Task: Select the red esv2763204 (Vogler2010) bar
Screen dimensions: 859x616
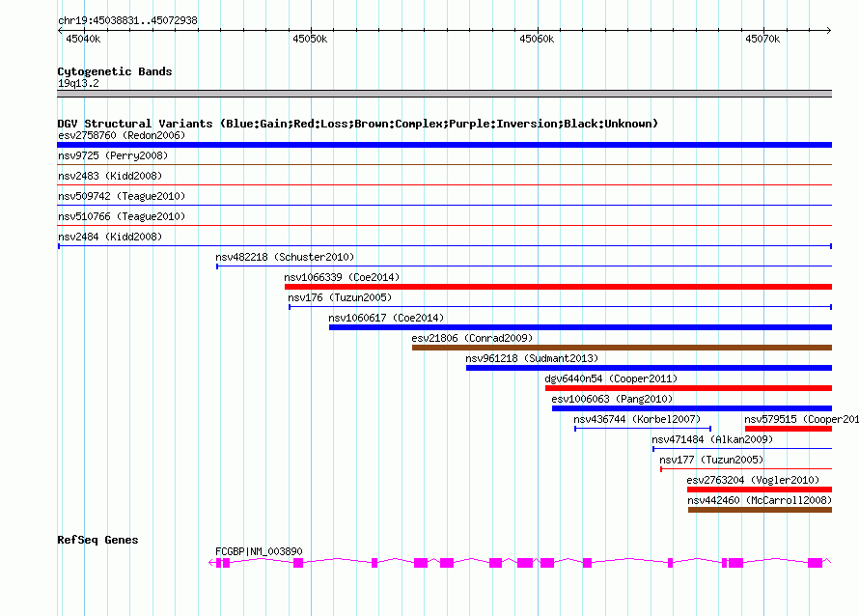Action: click(x=759, y=490)
